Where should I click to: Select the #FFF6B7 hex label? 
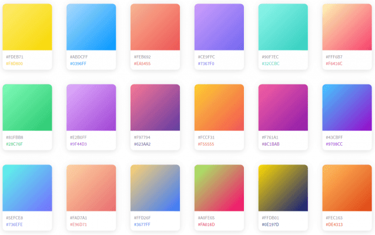pos(334,57)
